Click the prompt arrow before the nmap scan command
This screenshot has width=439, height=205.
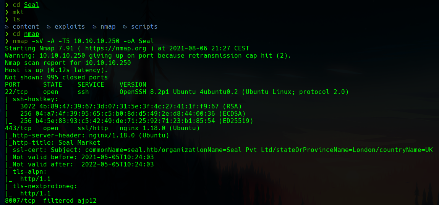click(7, 41)
